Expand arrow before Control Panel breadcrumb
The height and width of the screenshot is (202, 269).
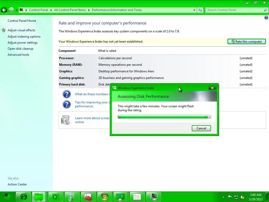click(26, 10)
